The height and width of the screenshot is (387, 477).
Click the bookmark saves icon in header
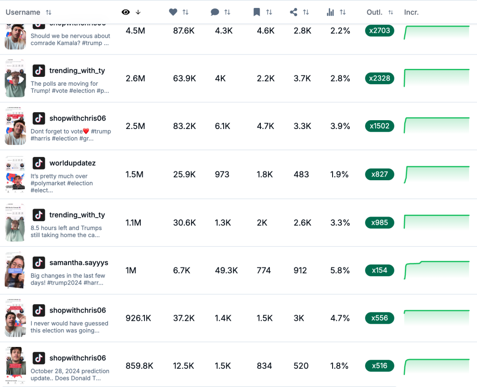coord(257,12)
